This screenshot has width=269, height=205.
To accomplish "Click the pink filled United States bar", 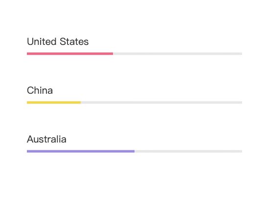I will coord(70,54).
